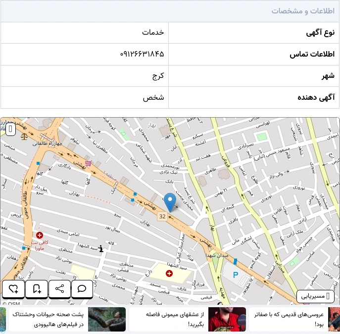Click the نوع آگهی label
The image size is (340, 334).
click(320, 33)
